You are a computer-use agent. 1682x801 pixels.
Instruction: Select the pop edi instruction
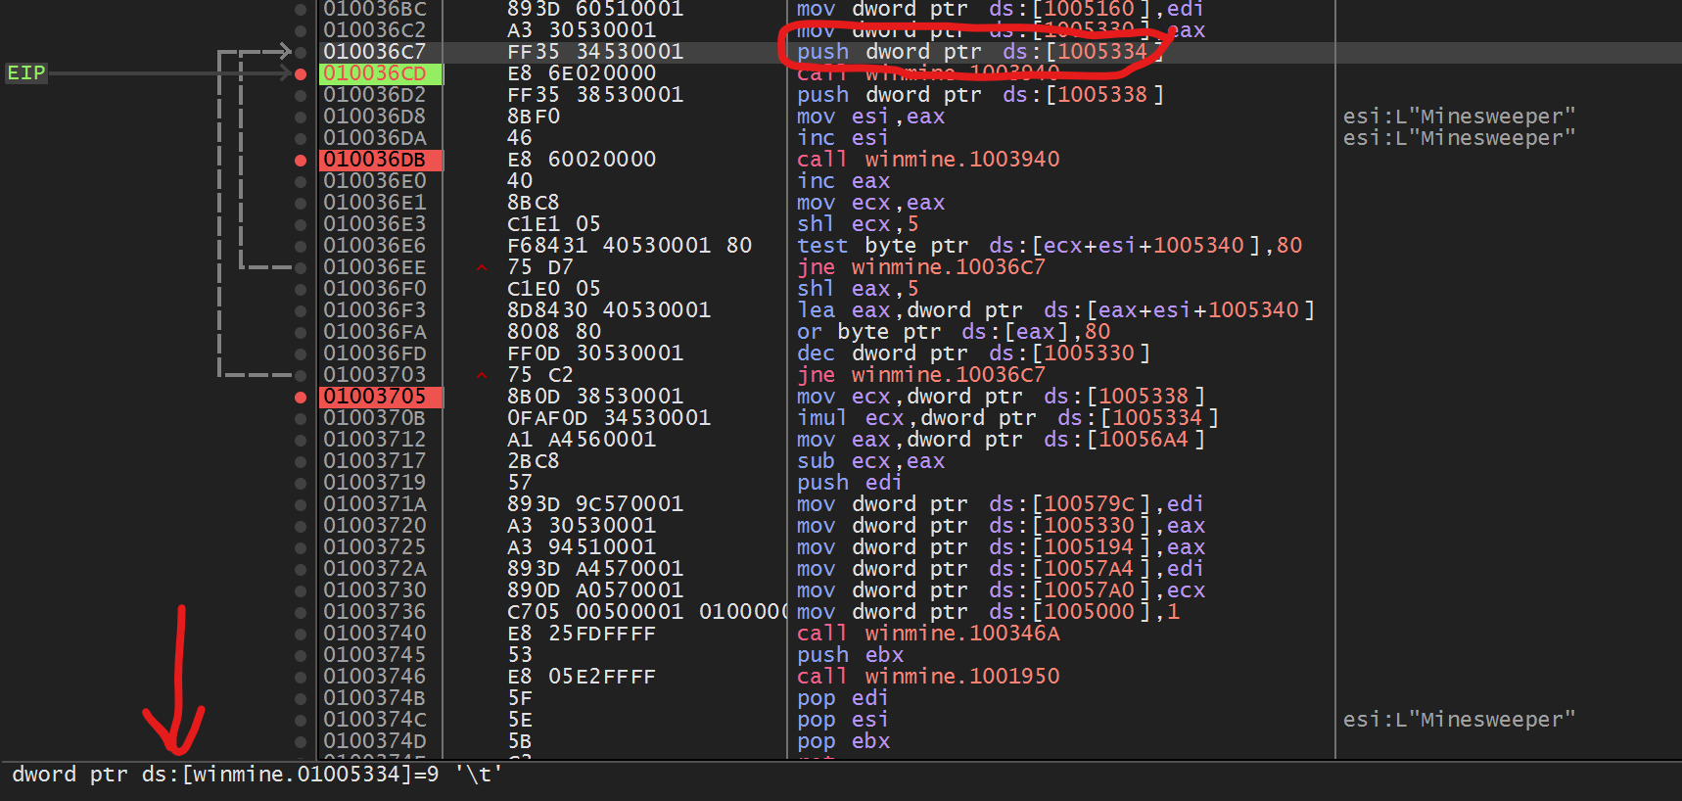(x=843, y=698)
